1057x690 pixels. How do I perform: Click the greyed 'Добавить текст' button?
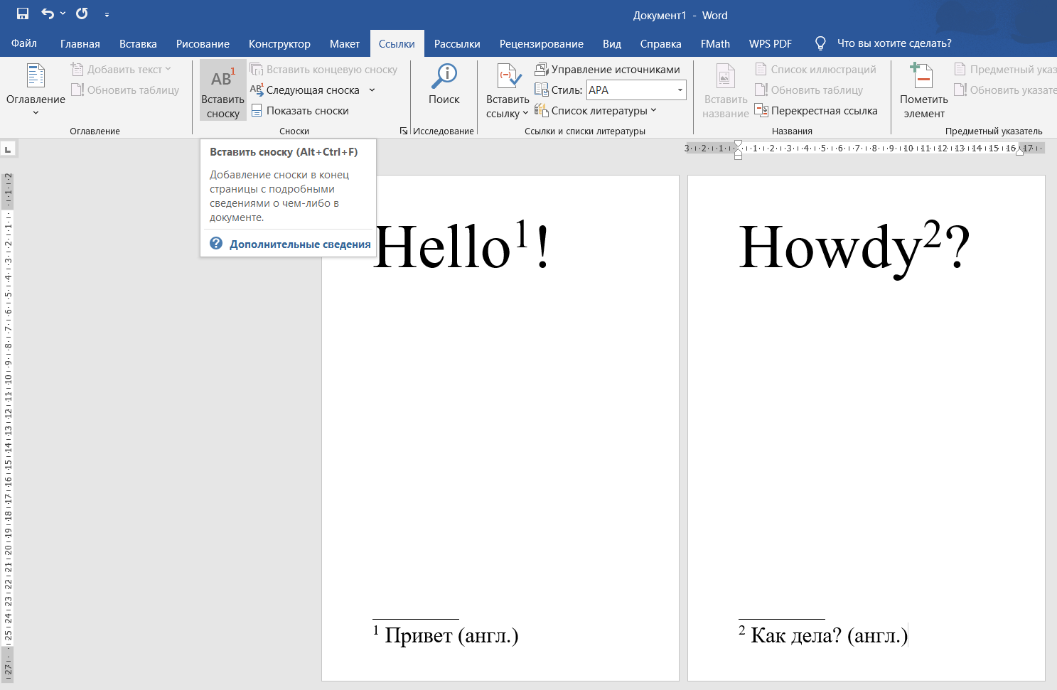[122, 70]
